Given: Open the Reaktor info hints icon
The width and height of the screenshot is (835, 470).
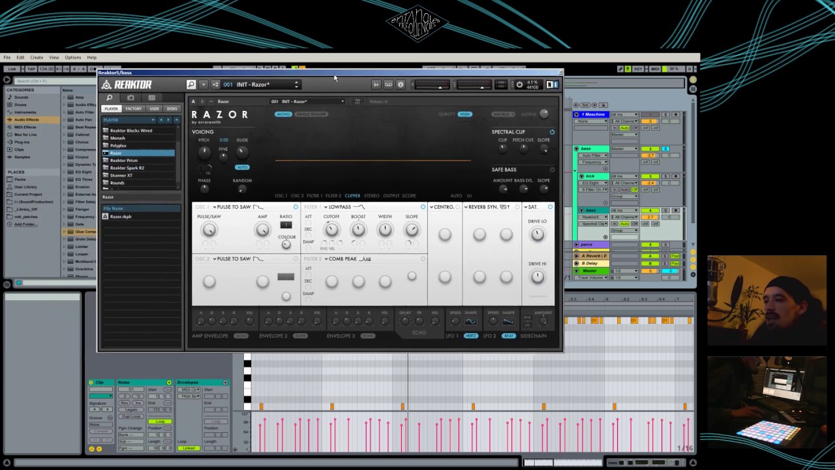Looking at the screenshot, I should pos(401,84).
